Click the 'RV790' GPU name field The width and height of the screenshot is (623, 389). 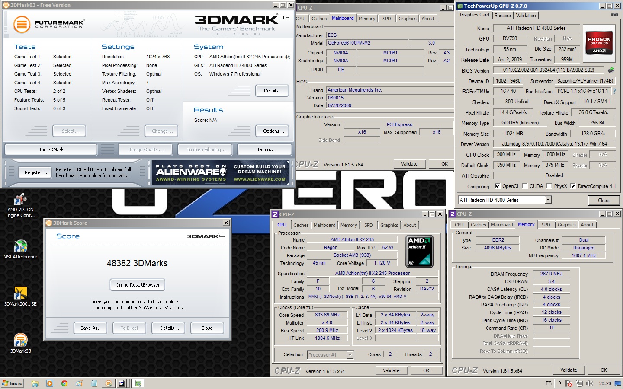[x=510, y=38]
